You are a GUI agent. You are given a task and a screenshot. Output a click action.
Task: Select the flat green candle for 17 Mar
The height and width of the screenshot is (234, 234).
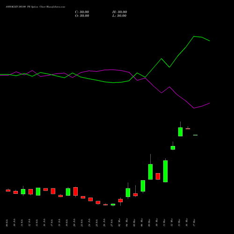195,135
